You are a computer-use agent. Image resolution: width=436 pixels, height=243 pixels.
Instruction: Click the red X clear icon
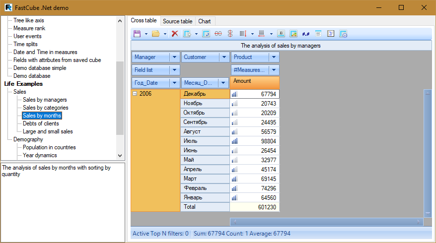pyautogui.click(x=175, y=34)
